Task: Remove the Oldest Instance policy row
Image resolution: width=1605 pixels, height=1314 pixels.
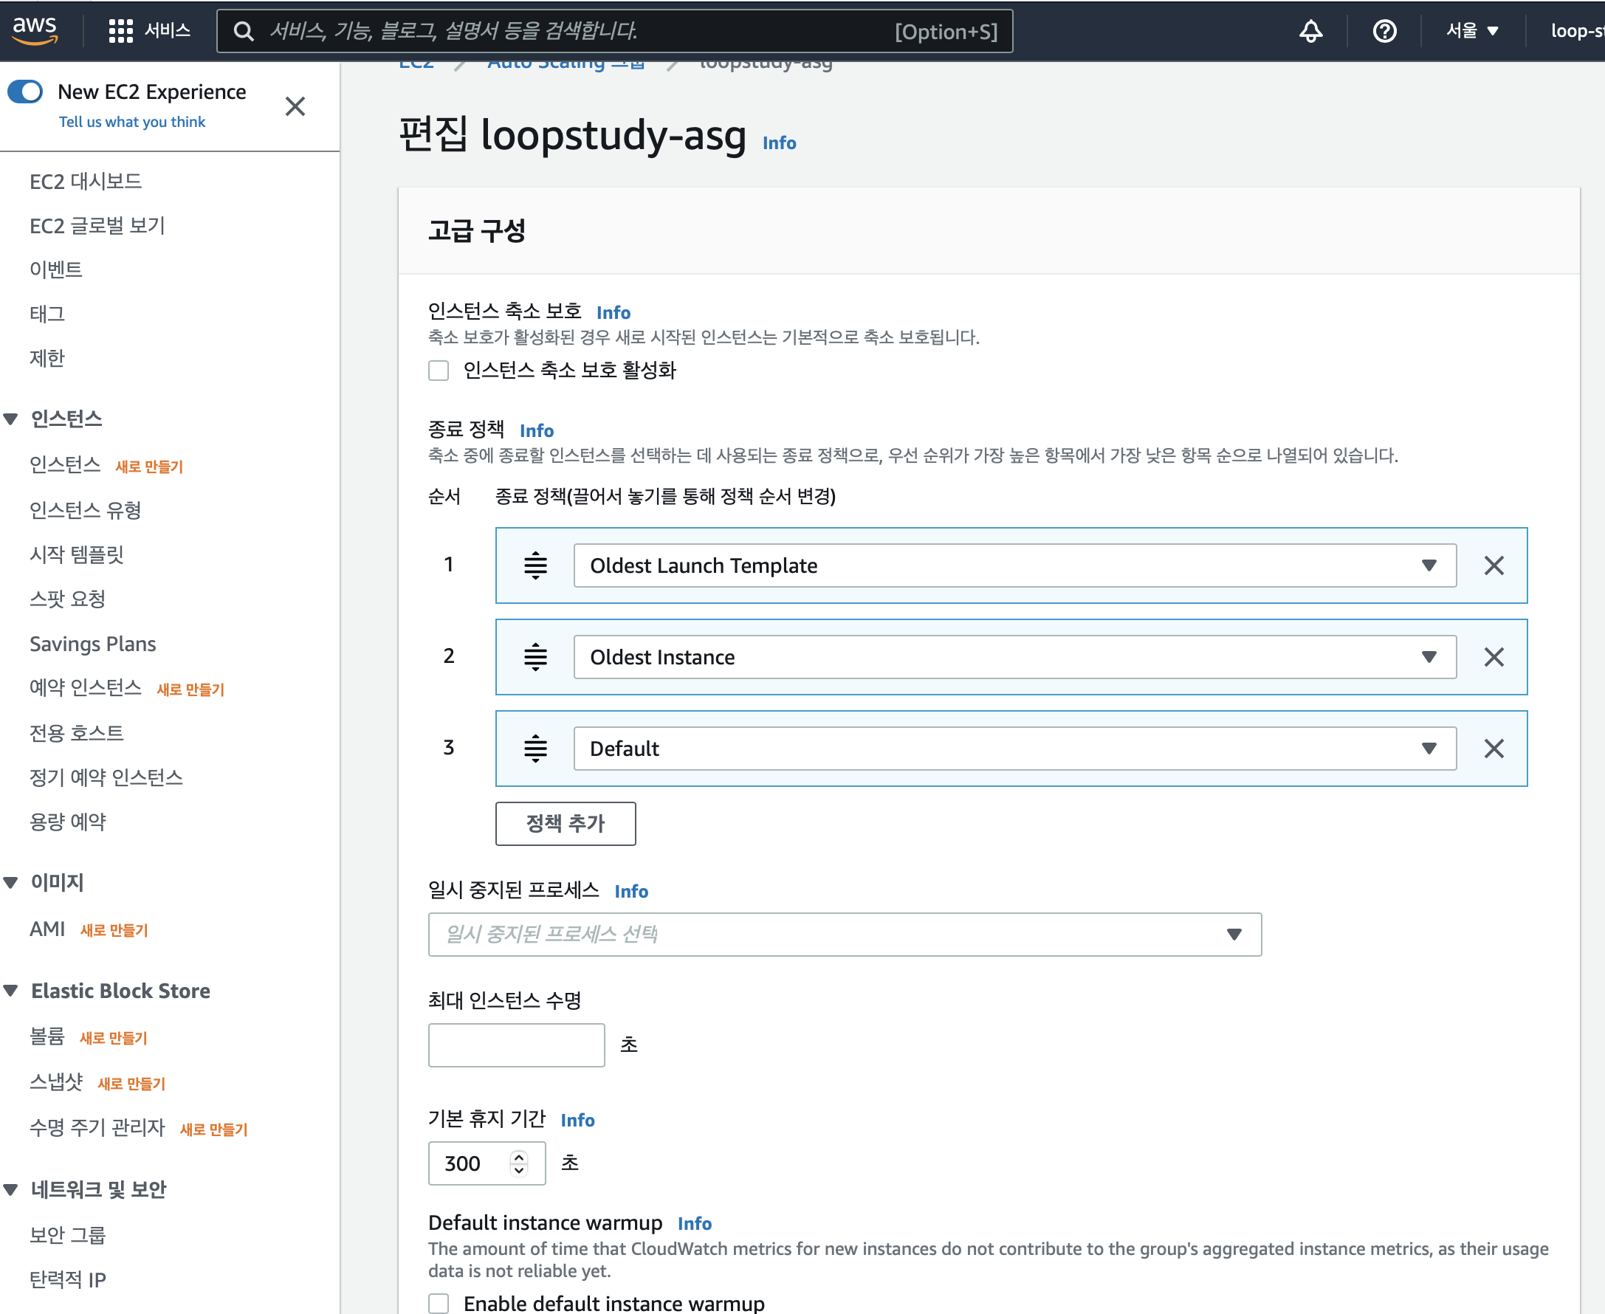Action: tap(1493, 657)
